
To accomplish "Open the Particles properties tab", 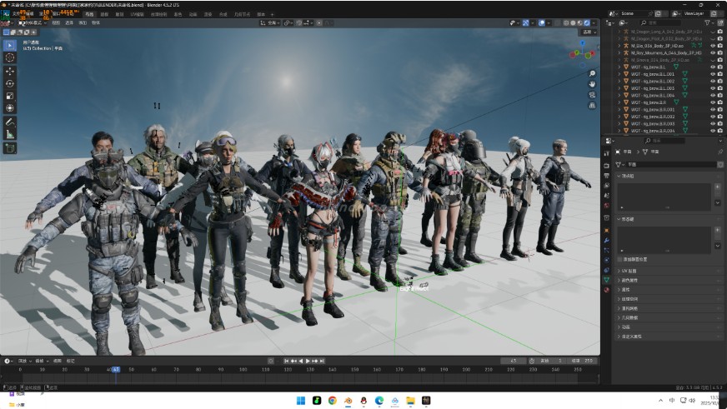I will click(x=606, y=250).
